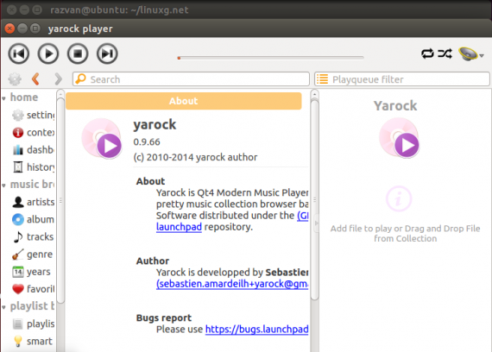The height and width of the screenshot is (352, 492).
Task: Click the faded info icon in playqueue
Action: pyautogui.click(x=399, y=199)
